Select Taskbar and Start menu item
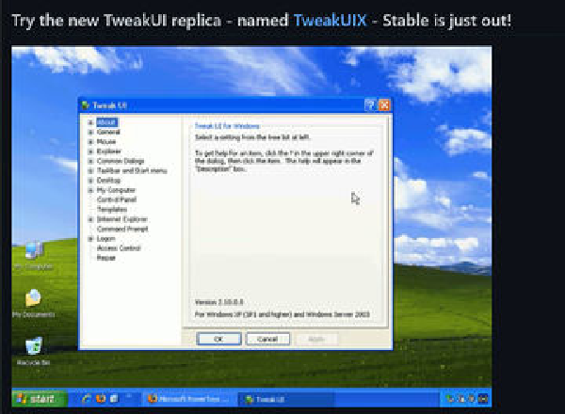The image size is (565, 414). click(132, 170)
